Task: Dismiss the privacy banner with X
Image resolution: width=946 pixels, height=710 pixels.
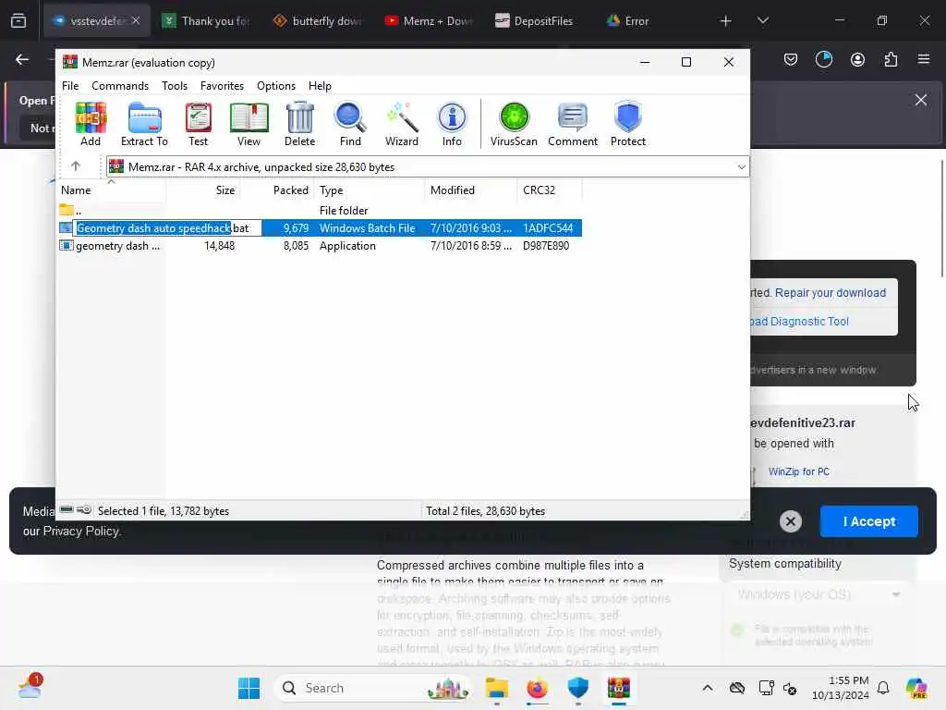Action: 791,521
